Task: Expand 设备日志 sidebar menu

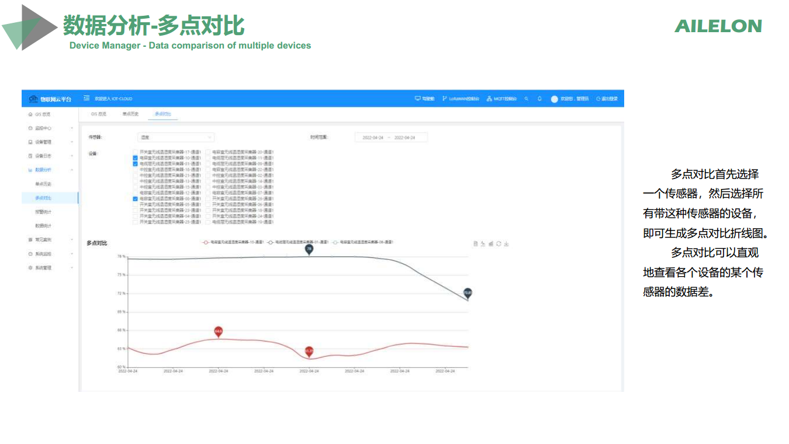Action: point(50,156)
